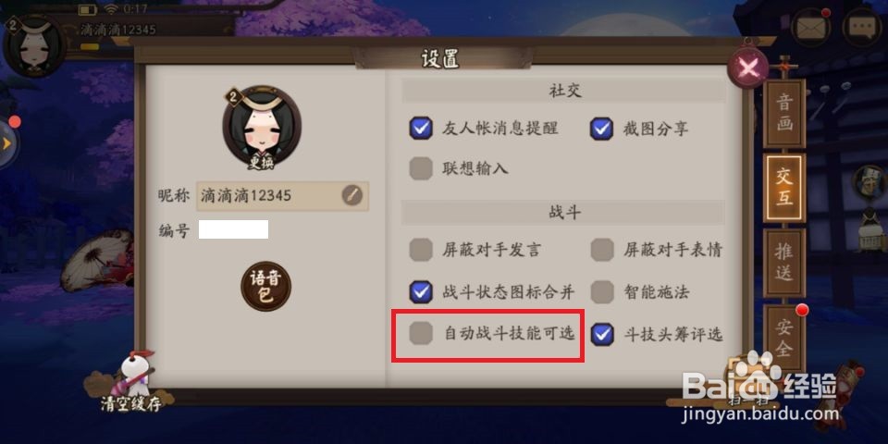Open the chat bubble icon

pyautogui.click(x=862, y=27)
